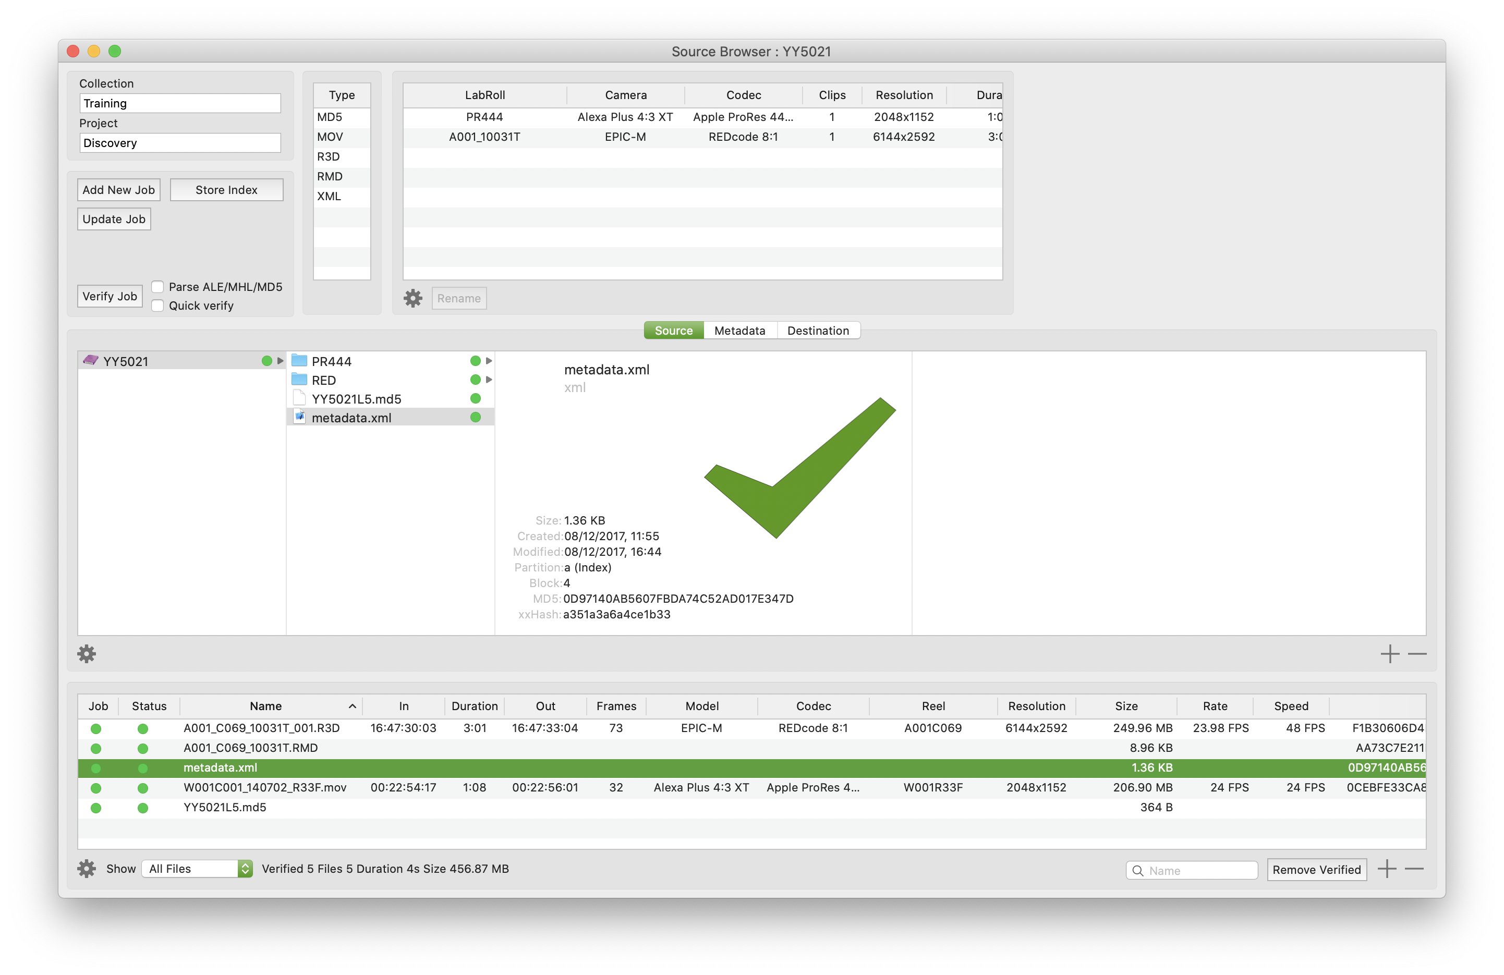Open the gear menu beside Rename
Viewport: 1504px width, 975px height.
pos(413,298)
